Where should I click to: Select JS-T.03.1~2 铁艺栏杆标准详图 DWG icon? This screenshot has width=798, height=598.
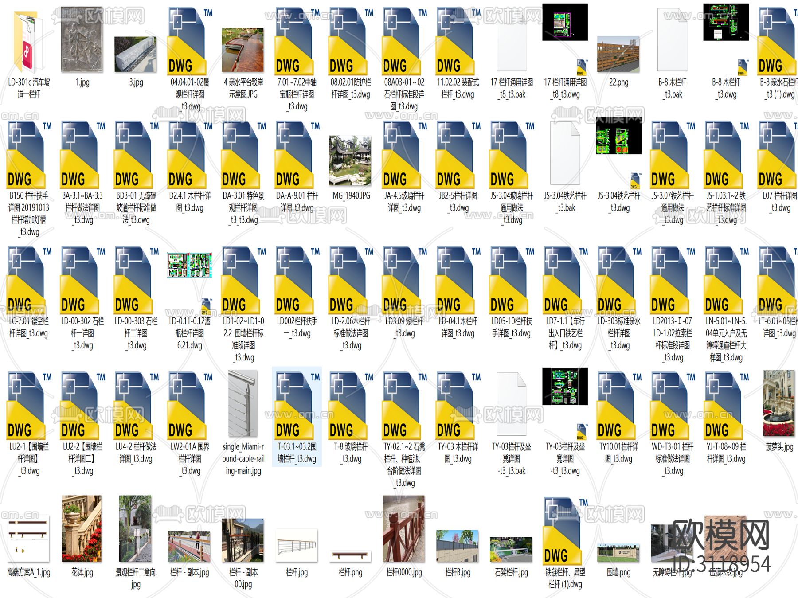723,154
